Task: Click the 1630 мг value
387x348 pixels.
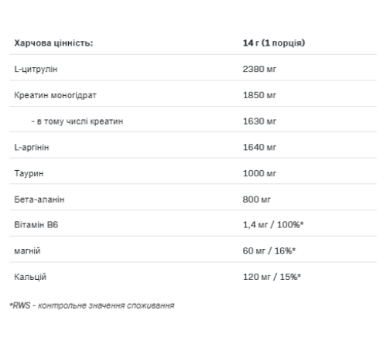Action: 259,121
